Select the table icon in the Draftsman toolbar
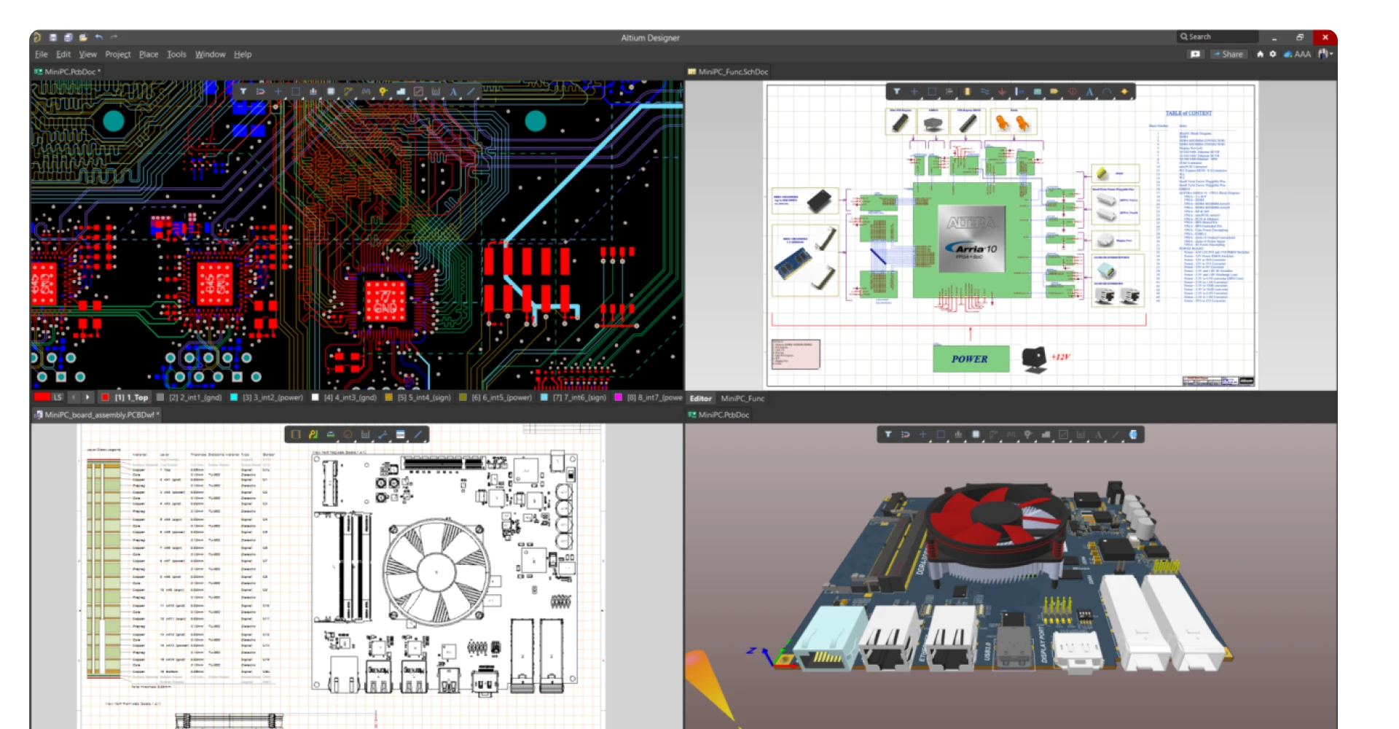 coord(400,434)
